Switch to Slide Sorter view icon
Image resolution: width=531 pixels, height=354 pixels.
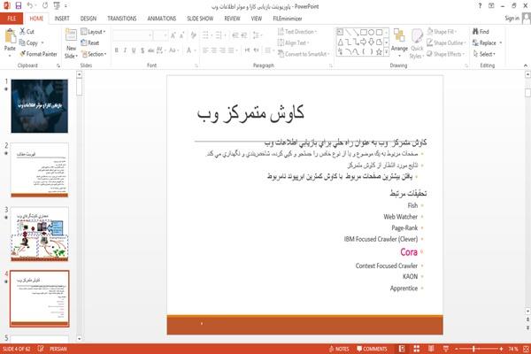[x=417, y=349]
